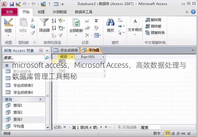Go to next record navigation button
This screenshot has height=137, width=198.
coord(101,127)
